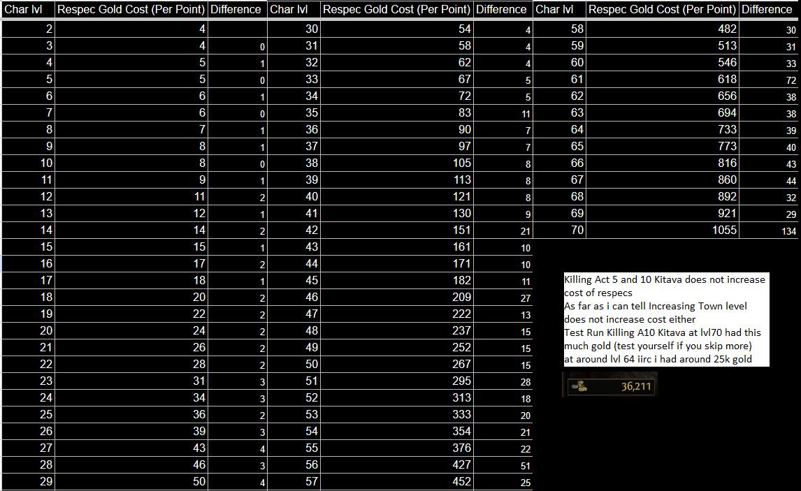Select respec cost cell 860
Viewport: 801px width, 491px height.
point(663,179)
